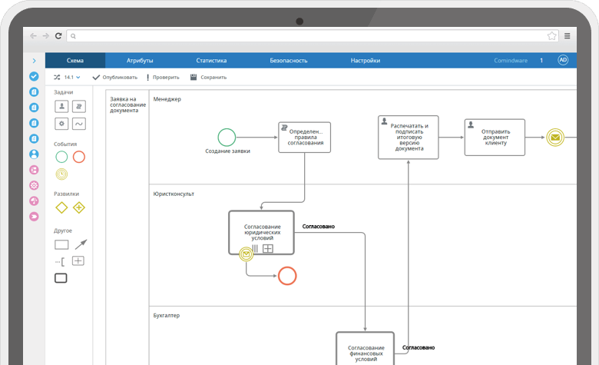Expand the left sidebar with chevron

[x=34, y=61]
